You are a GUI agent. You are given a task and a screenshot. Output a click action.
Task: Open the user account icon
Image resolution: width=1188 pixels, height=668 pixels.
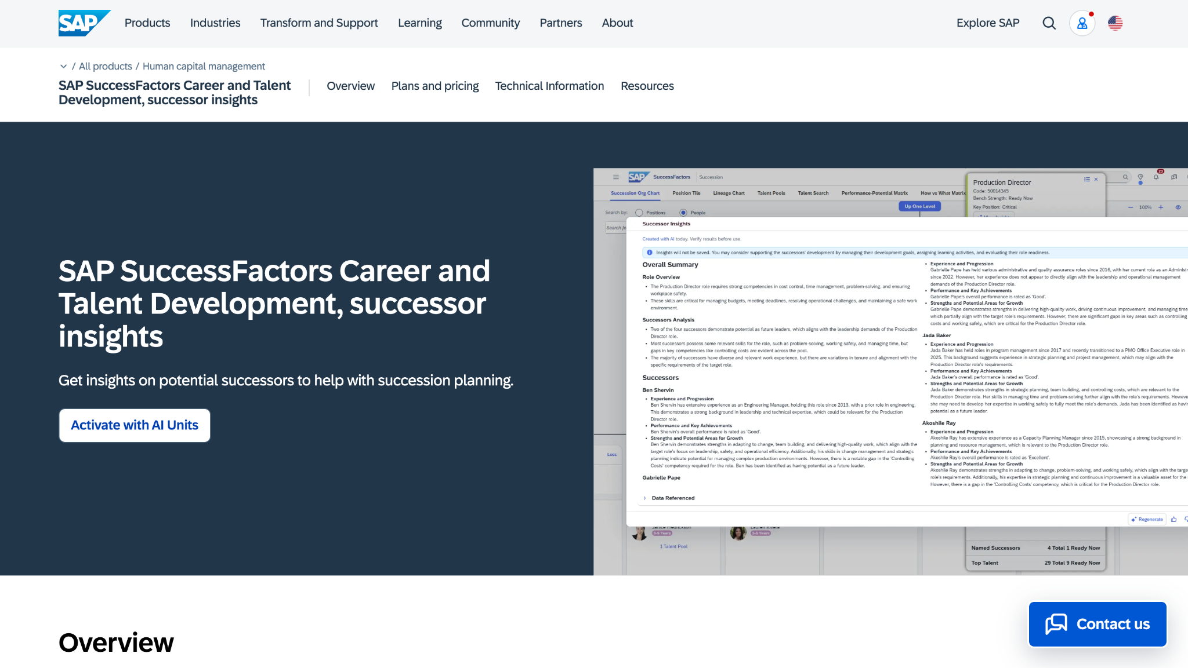[1082, 23]
